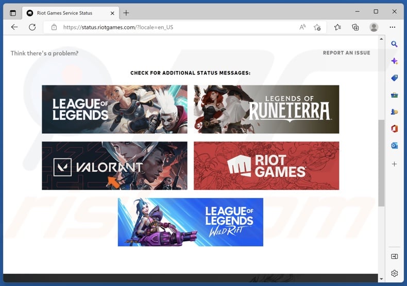Add a new sidebar app
The image size is (407, 286).
point(394,164)
